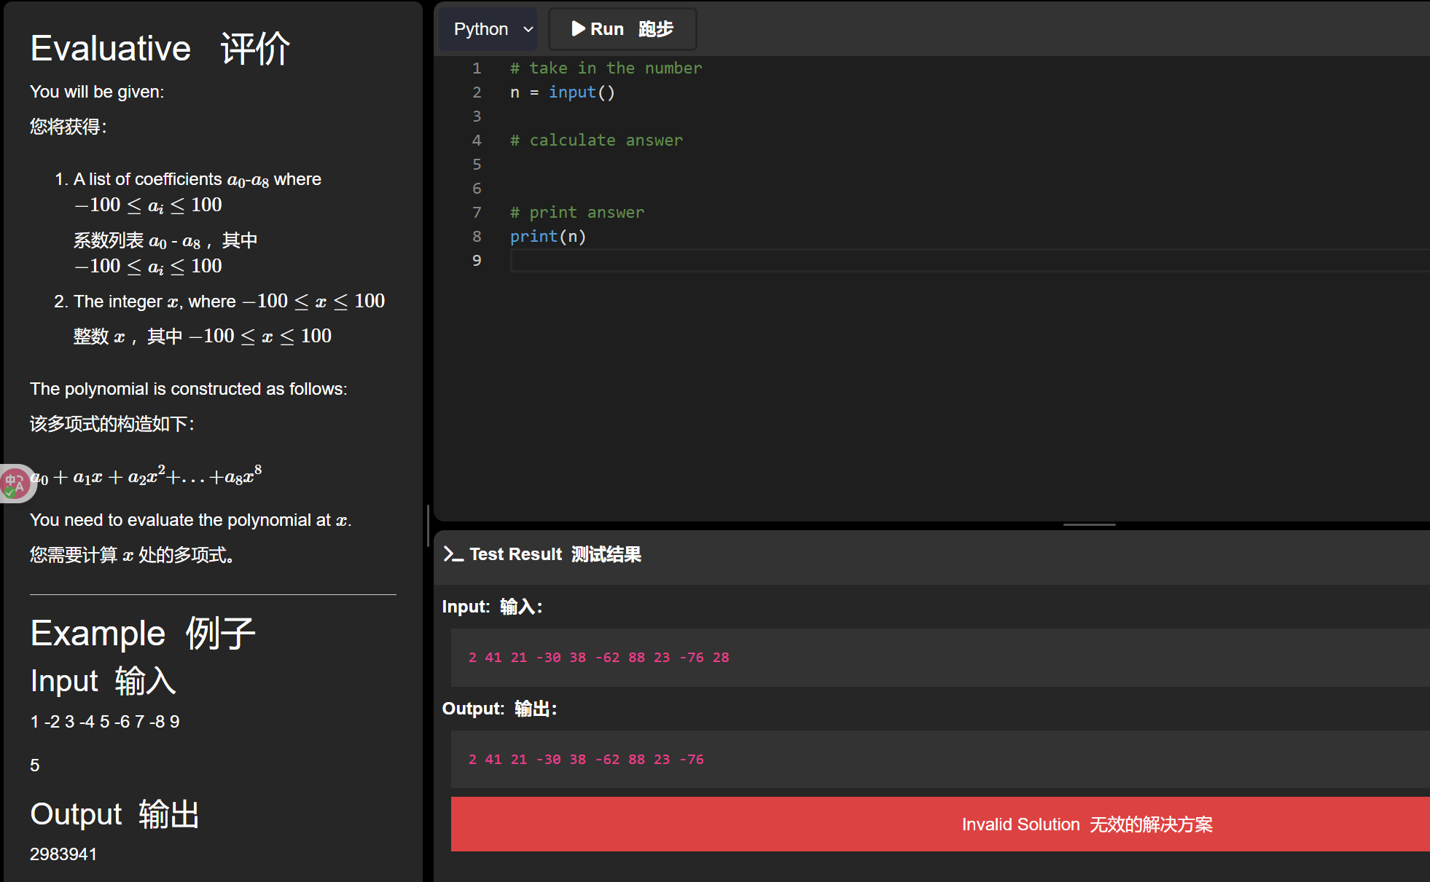Click the play triangle icon on Run
This screenshot has height=882, width=1430.
pos(578,29)
